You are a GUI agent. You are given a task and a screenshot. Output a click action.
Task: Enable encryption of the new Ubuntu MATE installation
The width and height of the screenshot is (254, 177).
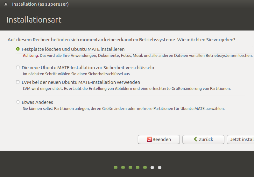[x=18, y=68]
